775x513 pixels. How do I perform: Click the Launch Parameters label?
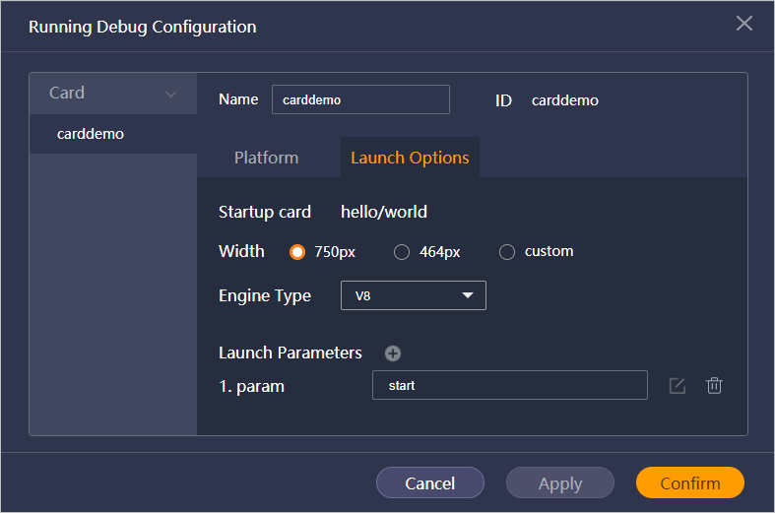(291, 353)
